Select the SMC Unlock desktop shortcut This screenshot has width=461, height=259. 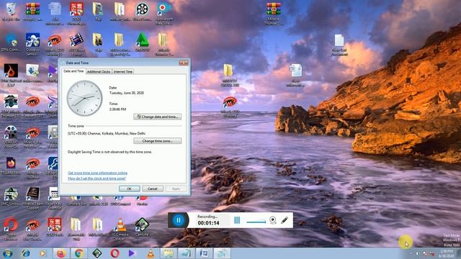pyautogui.click(x=11, y=196)
